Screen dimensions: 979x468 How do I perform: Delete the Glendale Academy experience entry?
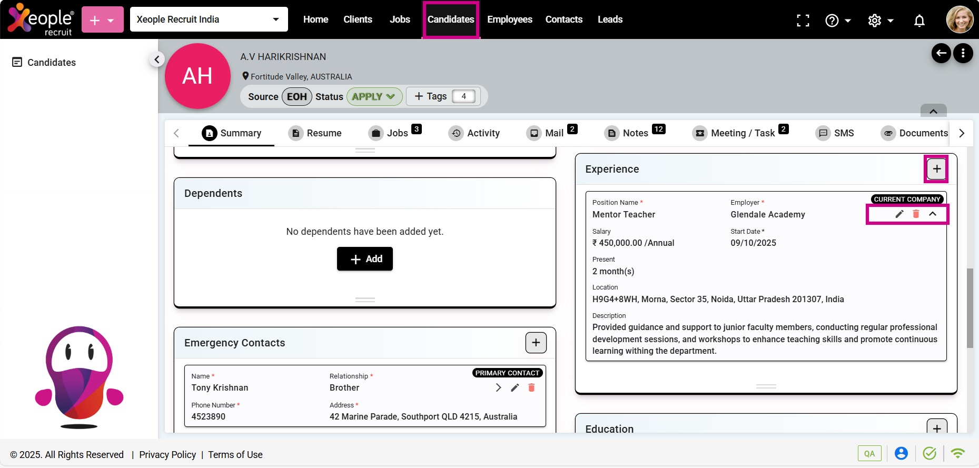coord(916,214)
